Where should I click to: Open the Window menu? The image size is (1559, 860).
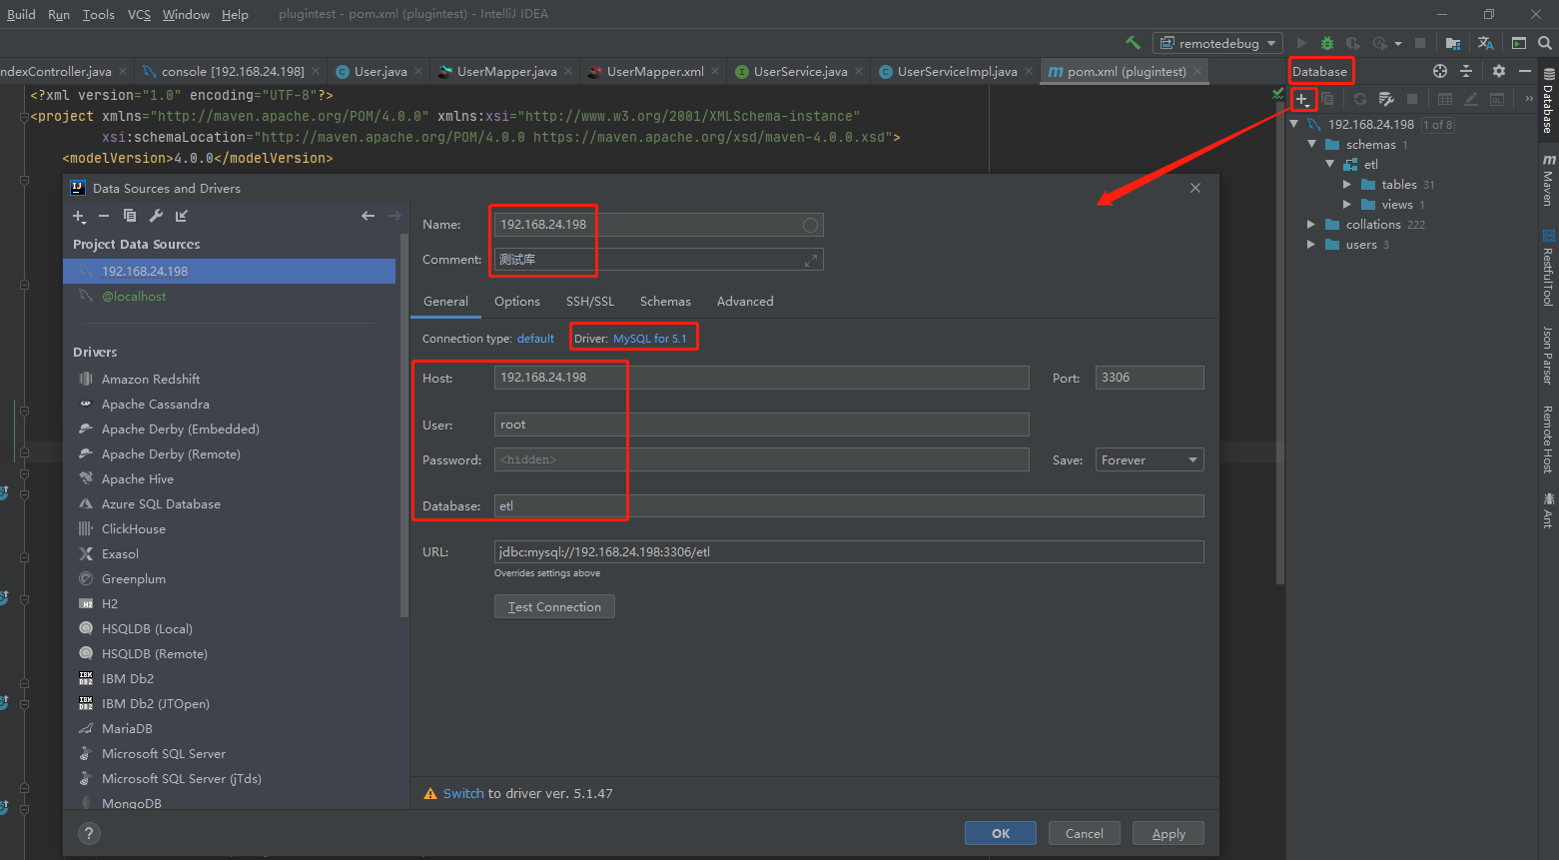[x=186, y=14]
